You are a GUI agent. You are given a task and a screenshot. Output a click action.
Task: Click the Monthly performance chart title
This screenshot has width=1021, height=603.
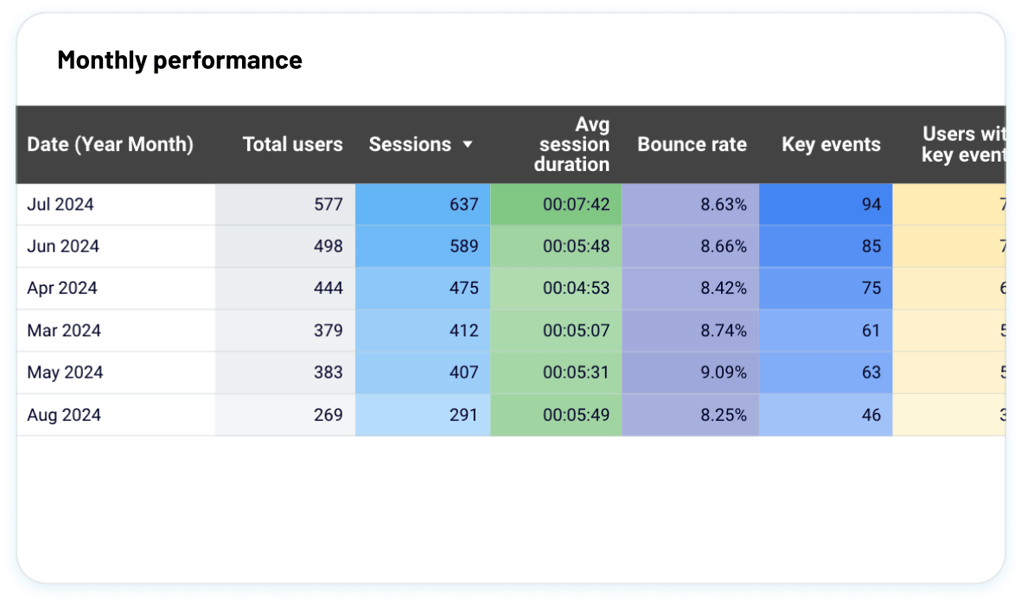coord(179,60)
